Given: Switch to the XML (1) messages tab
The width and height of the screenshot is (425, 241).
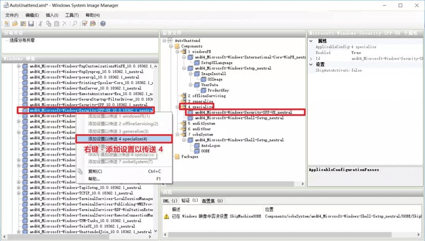Looking at the screenshot, I should [170, 201].
